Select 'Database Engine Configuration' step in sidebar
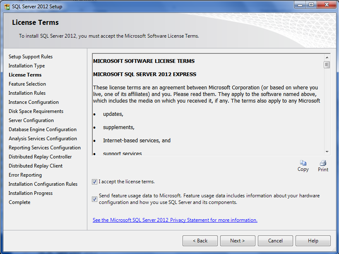339x254 pixels. [x=43, y=129]
